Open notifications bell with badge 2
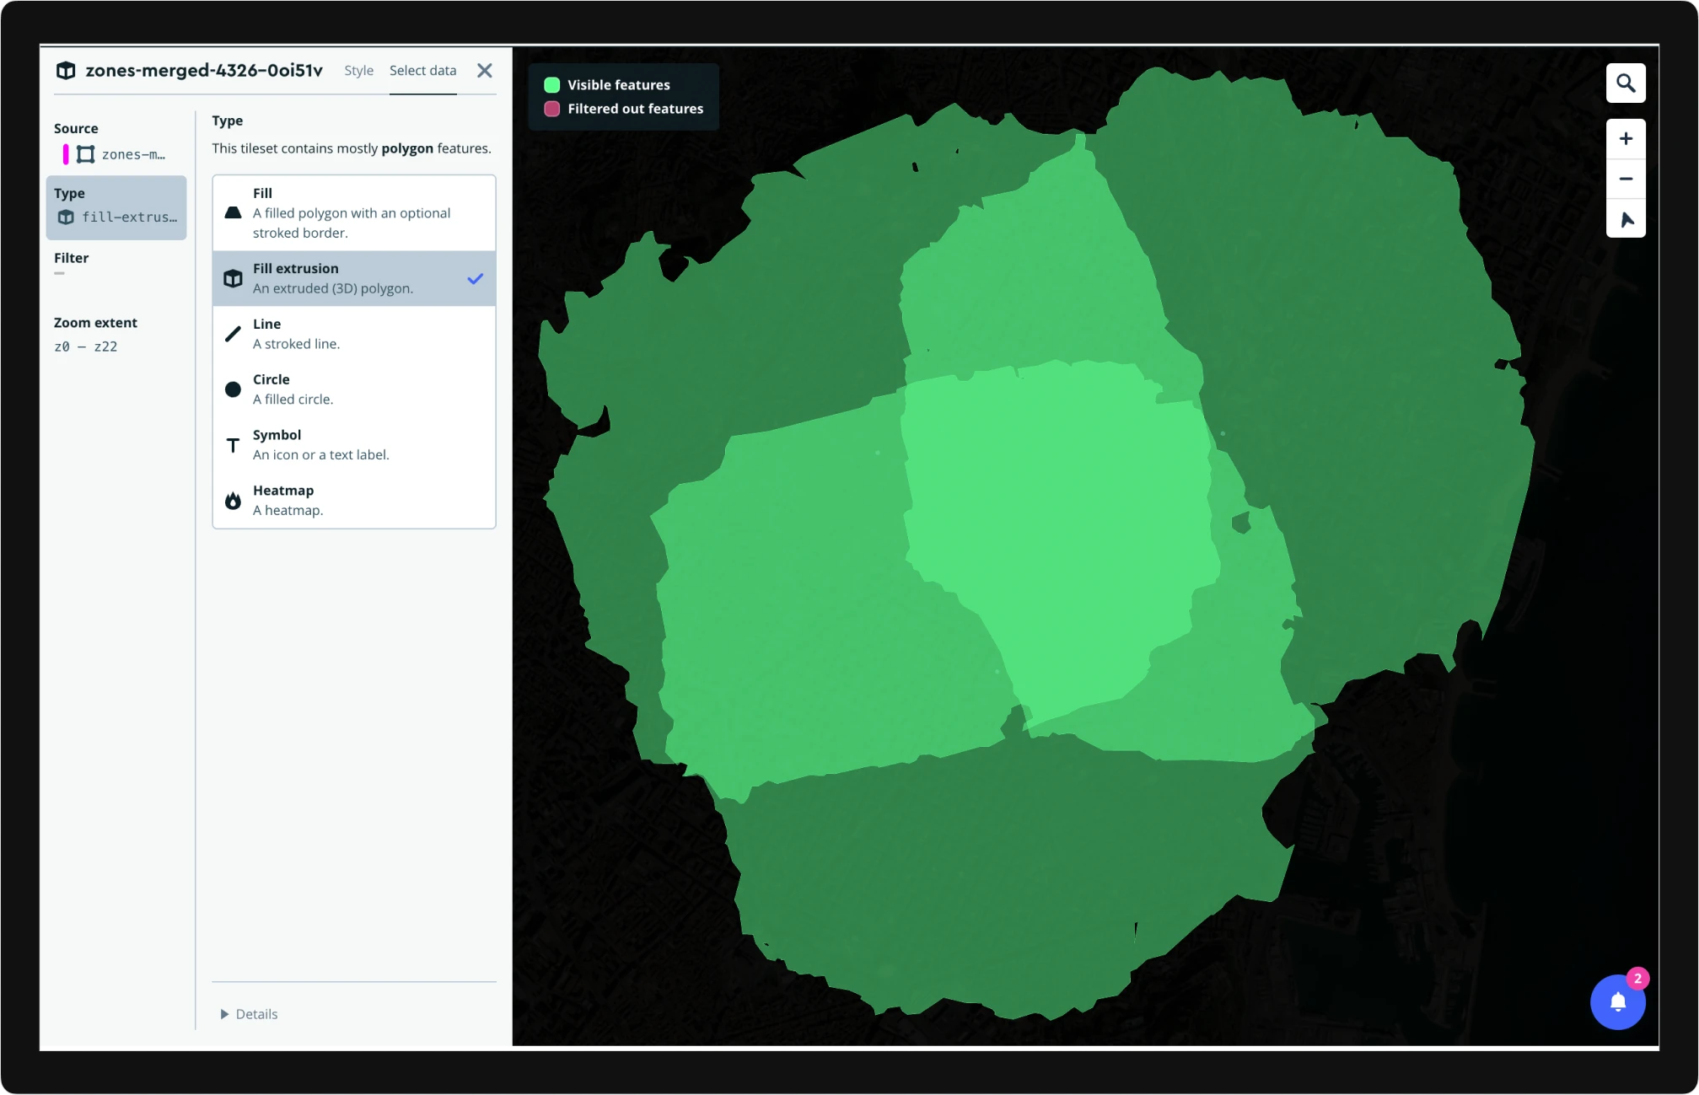 [x=1618, y=1002]
